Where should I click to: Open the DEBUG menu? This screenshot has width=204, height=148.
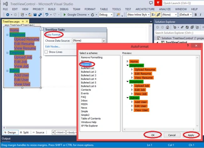coord(64,9)
